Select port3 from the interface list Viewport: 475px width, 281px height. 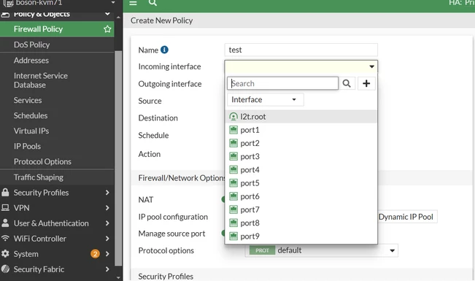(301, 157)
